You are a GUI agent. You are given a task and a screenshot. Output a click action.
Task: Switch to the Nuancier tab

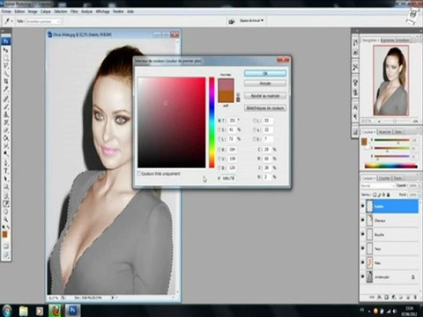coord(385,132)
